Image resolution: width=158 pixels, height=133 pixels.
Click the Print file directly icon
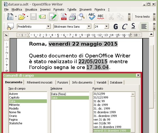coord(72,17)
